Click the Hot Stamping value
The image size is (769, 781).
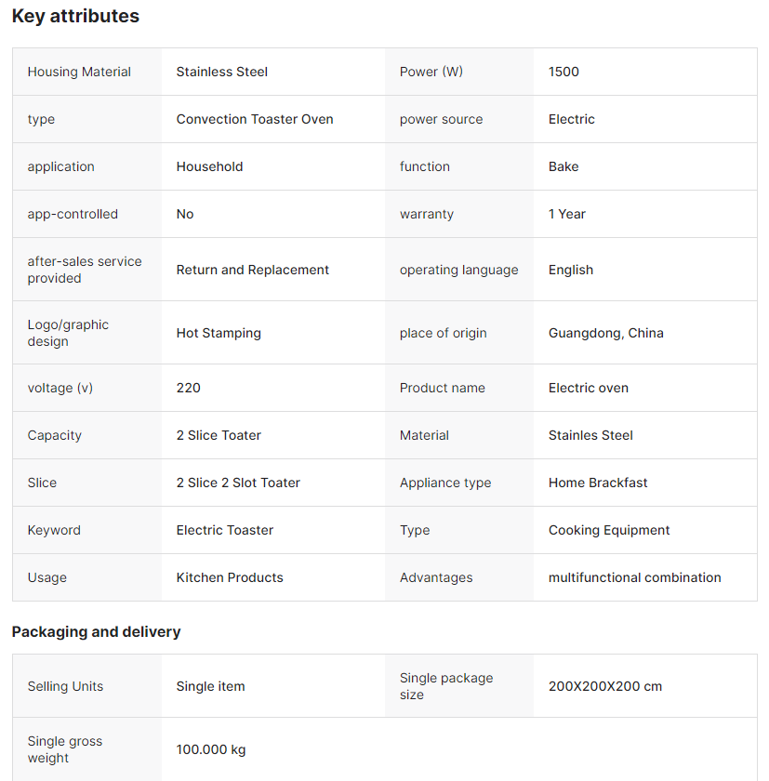pyautogui.click(x=219, y=333)
